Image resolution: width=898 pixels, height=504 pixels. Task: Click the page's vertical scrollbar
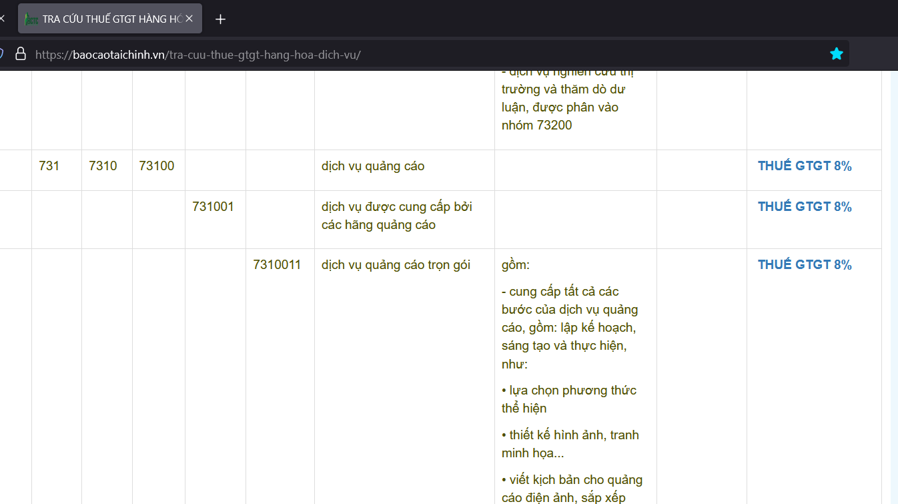pos(893,287)
